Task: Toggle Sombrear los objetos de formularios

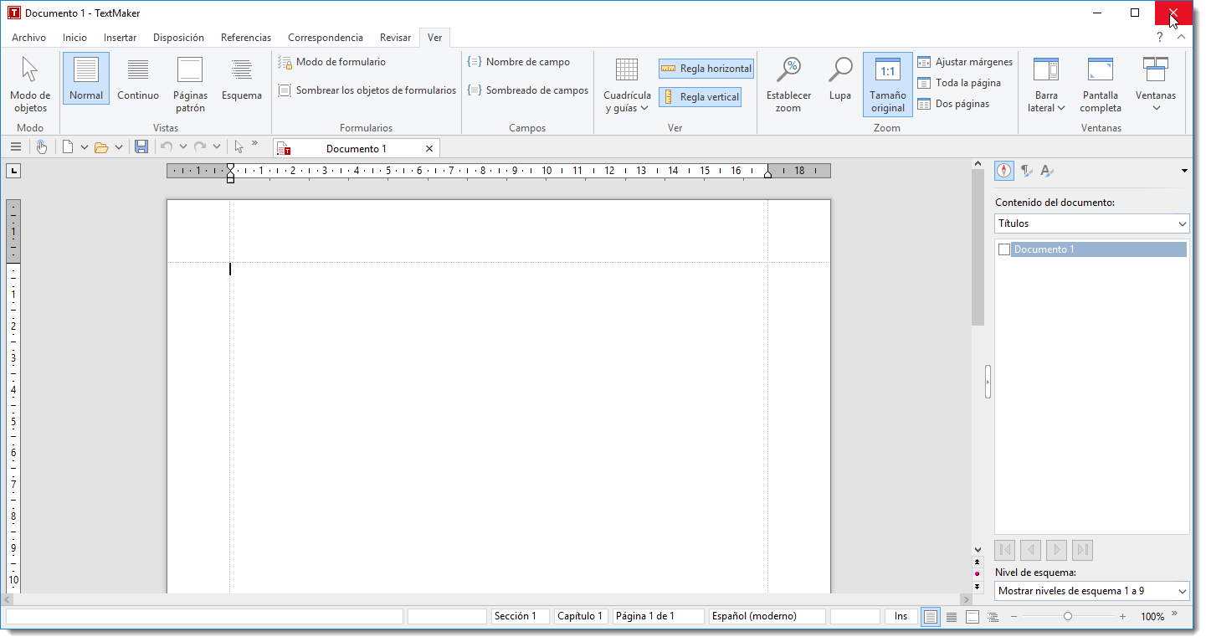Action: click(x=367, y=90)
